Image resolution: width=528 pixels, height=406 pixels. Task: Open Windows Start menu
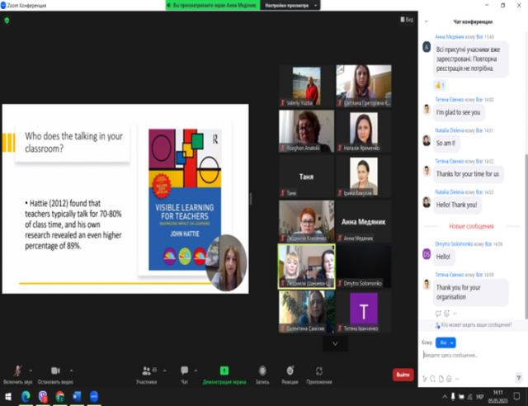pos(8,397)
